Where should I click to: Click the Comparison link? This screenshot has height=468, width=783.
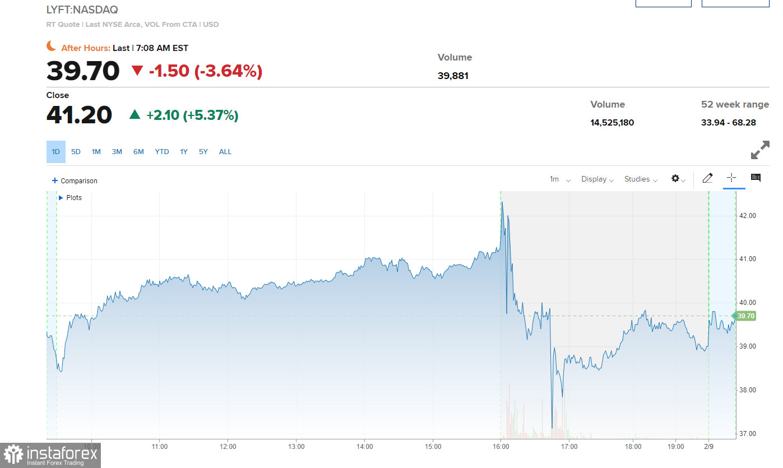pyautogui.click(x=78, y=181)
